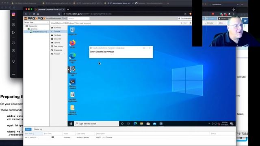This screenshot has width=260, height=146.
Task: Open a new tab in Proxmox browser
Action: (68, 10)
